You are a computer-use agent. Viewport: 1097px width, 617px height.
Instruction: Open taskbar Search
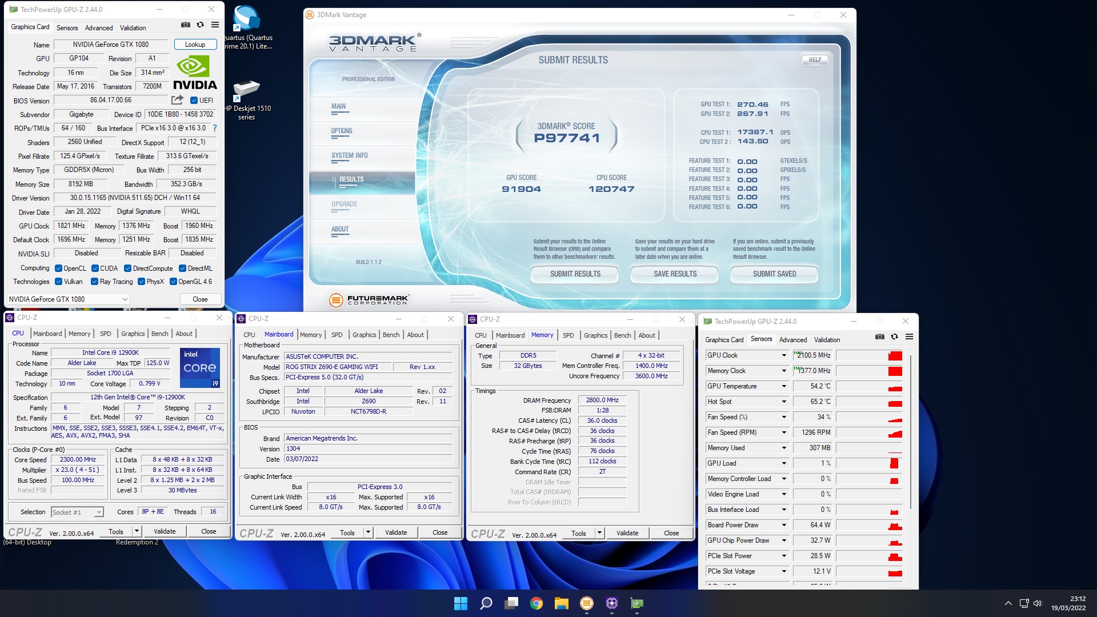tap(486, 603)
